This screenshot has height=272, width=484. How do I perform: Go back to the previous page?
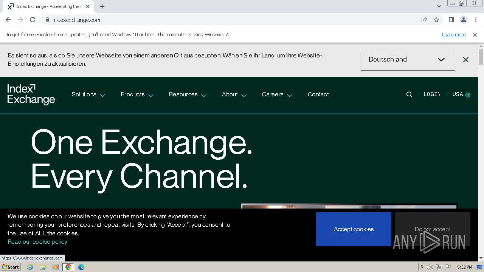8,20
